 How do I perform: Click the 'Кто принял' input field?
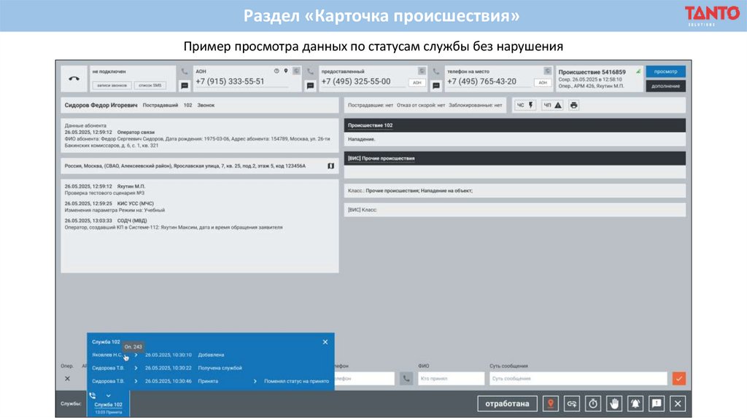[451, 379]
